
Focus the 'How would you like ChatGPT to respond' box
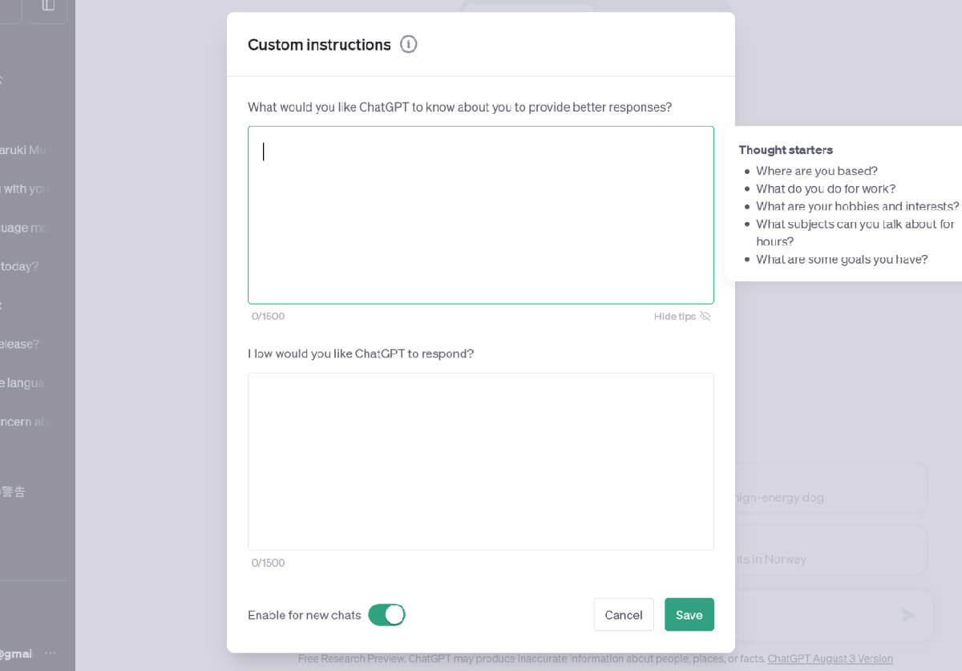(481, 462)
